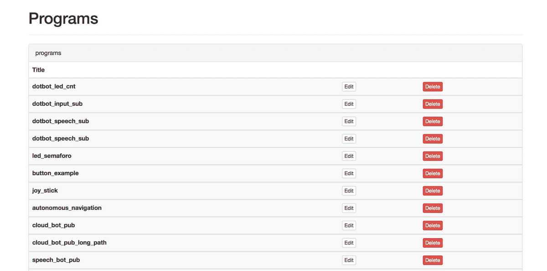Click Edit for cloud_bot_pub_long_path
This screenshot has height=271, width=547.
(349, 243)
